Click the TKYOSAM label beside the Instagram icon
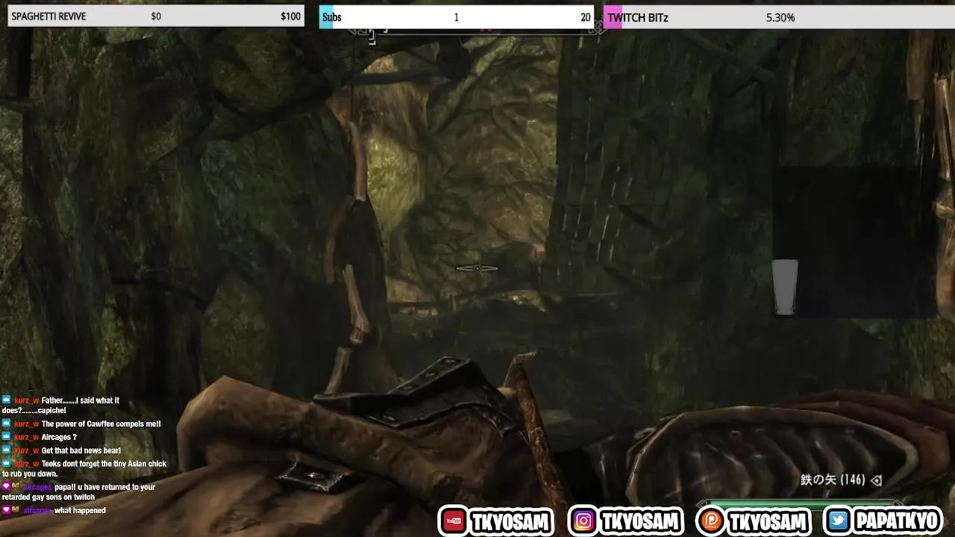Viewport: 955px width, 537px height. pyautogui.click(x=640, y=521)
